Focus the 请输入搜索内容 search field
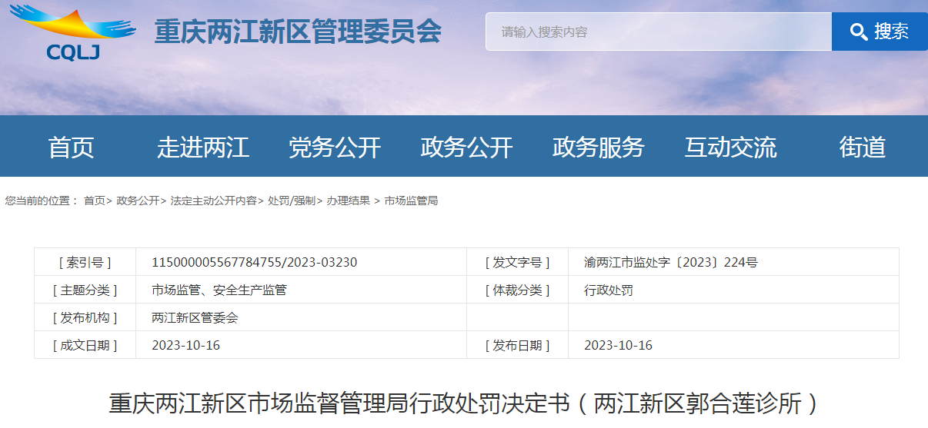 click(658, 32)
